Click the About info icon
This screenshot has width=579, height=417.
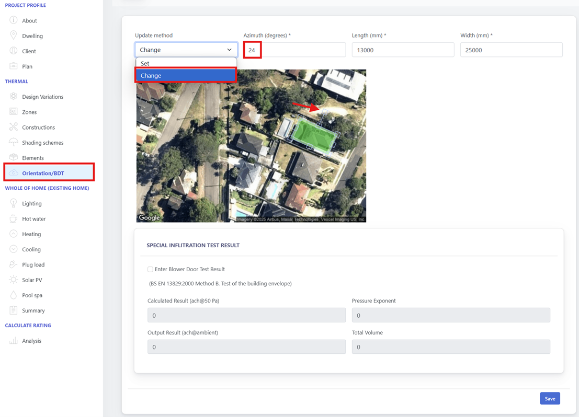click(x=13, y=20)
